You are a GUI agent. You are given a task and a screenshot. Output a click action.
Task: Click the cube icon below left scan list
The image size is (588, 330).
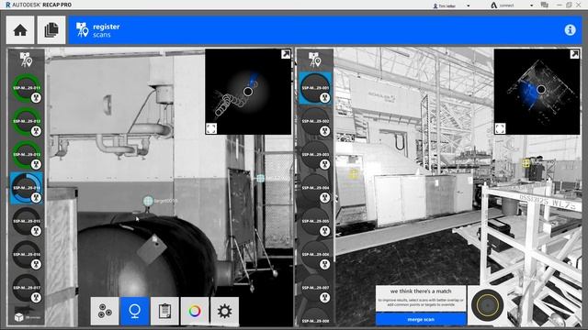click(18, 317)
